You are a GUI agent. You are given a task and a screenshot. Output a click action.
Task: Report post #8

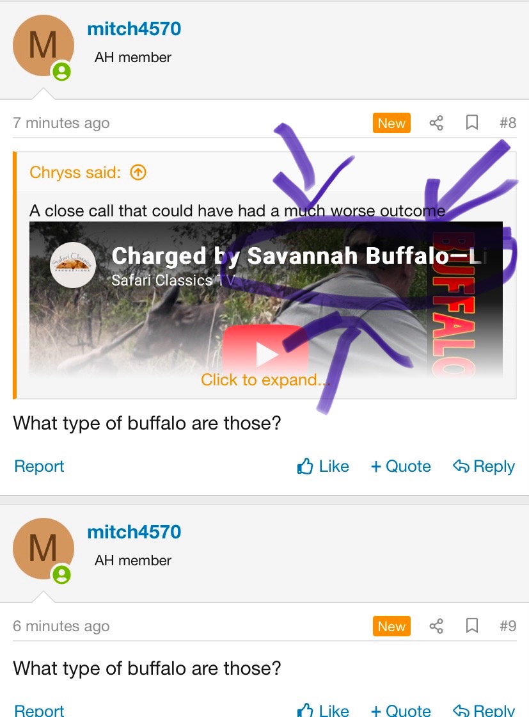tap(39, 467)
